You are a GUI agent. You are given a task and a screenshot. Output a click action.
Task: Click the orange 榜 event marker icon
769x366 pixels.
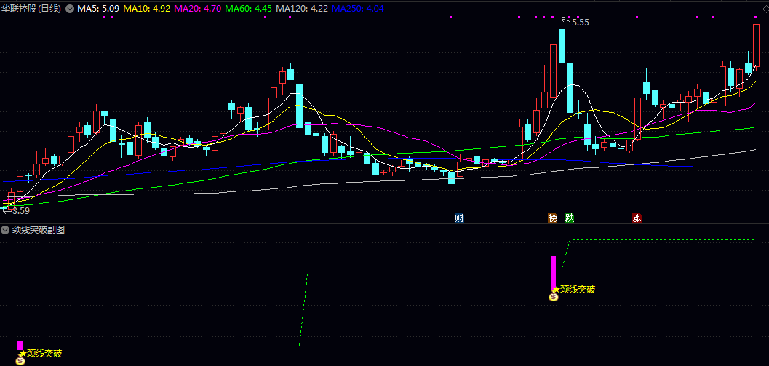(553, 218)
